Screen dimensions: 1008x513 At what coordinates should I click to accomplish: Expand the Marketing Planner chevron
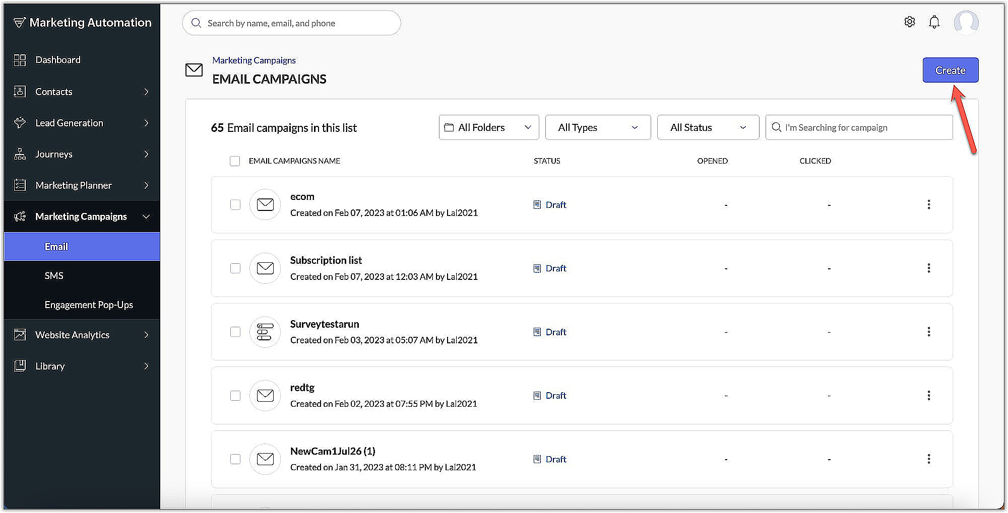point(146,185)
